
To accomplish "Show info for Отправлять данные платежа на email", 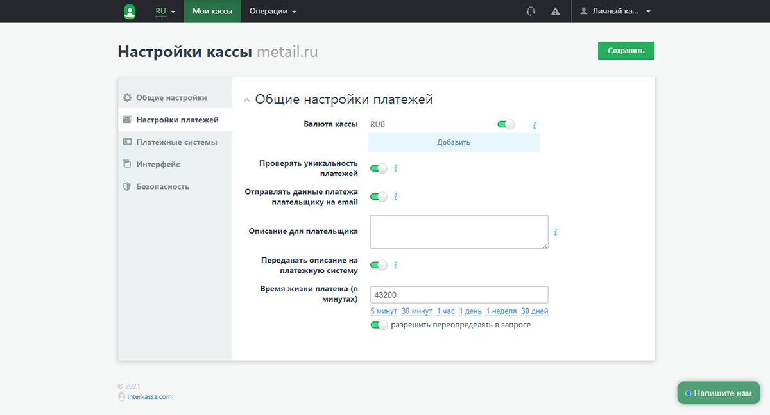I will tap(396, 197).
